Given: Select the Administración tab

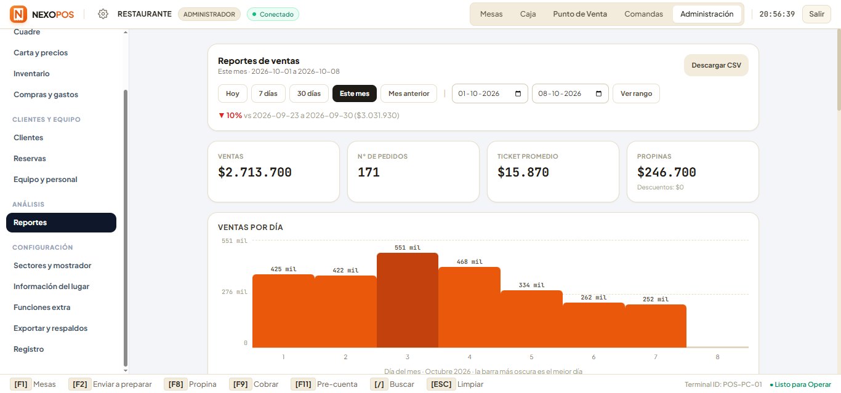Looking at the screenshot, I should click(x=707, y=14).
